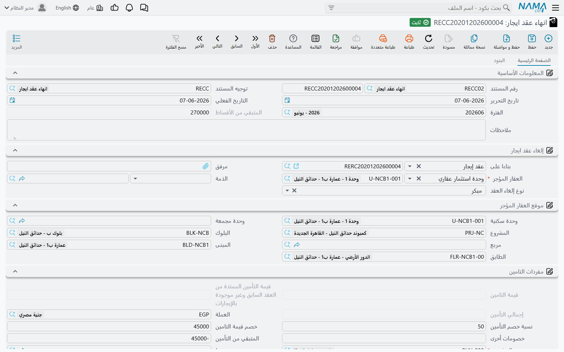The image size is (564, 352).
Task: Clear the وحدة استثمار عقاري selection
Action: click(419, 179)
